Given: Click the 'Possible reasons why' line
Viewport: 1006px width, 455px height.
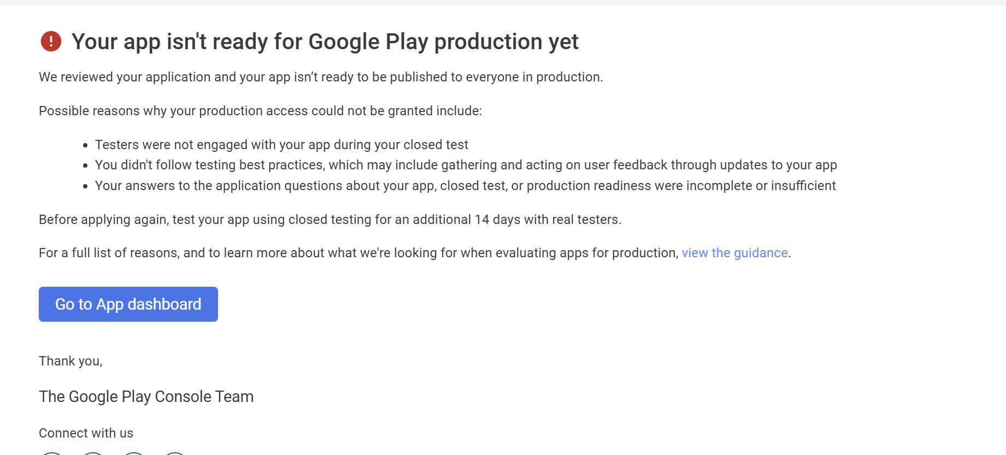Looking at the screenshot, I should (x=260, y=111).
